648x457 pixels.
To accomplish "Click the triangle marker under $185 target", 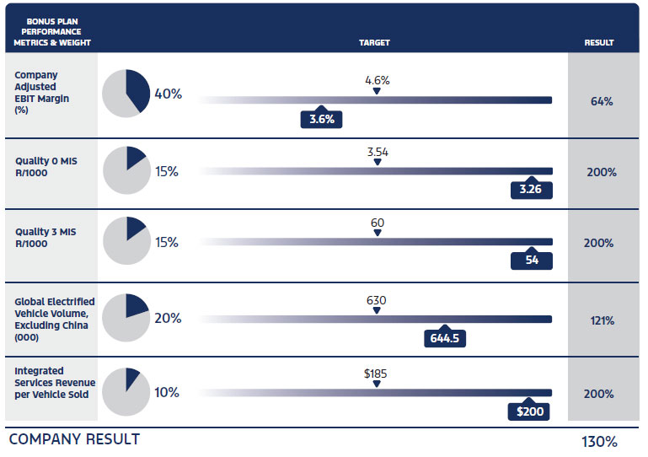I will coord(377,384).
